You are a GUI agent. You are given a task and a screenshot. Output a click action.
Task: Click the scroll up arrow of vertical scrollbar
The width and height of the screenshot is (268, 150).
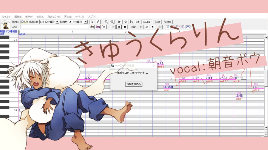click(266, 37)
